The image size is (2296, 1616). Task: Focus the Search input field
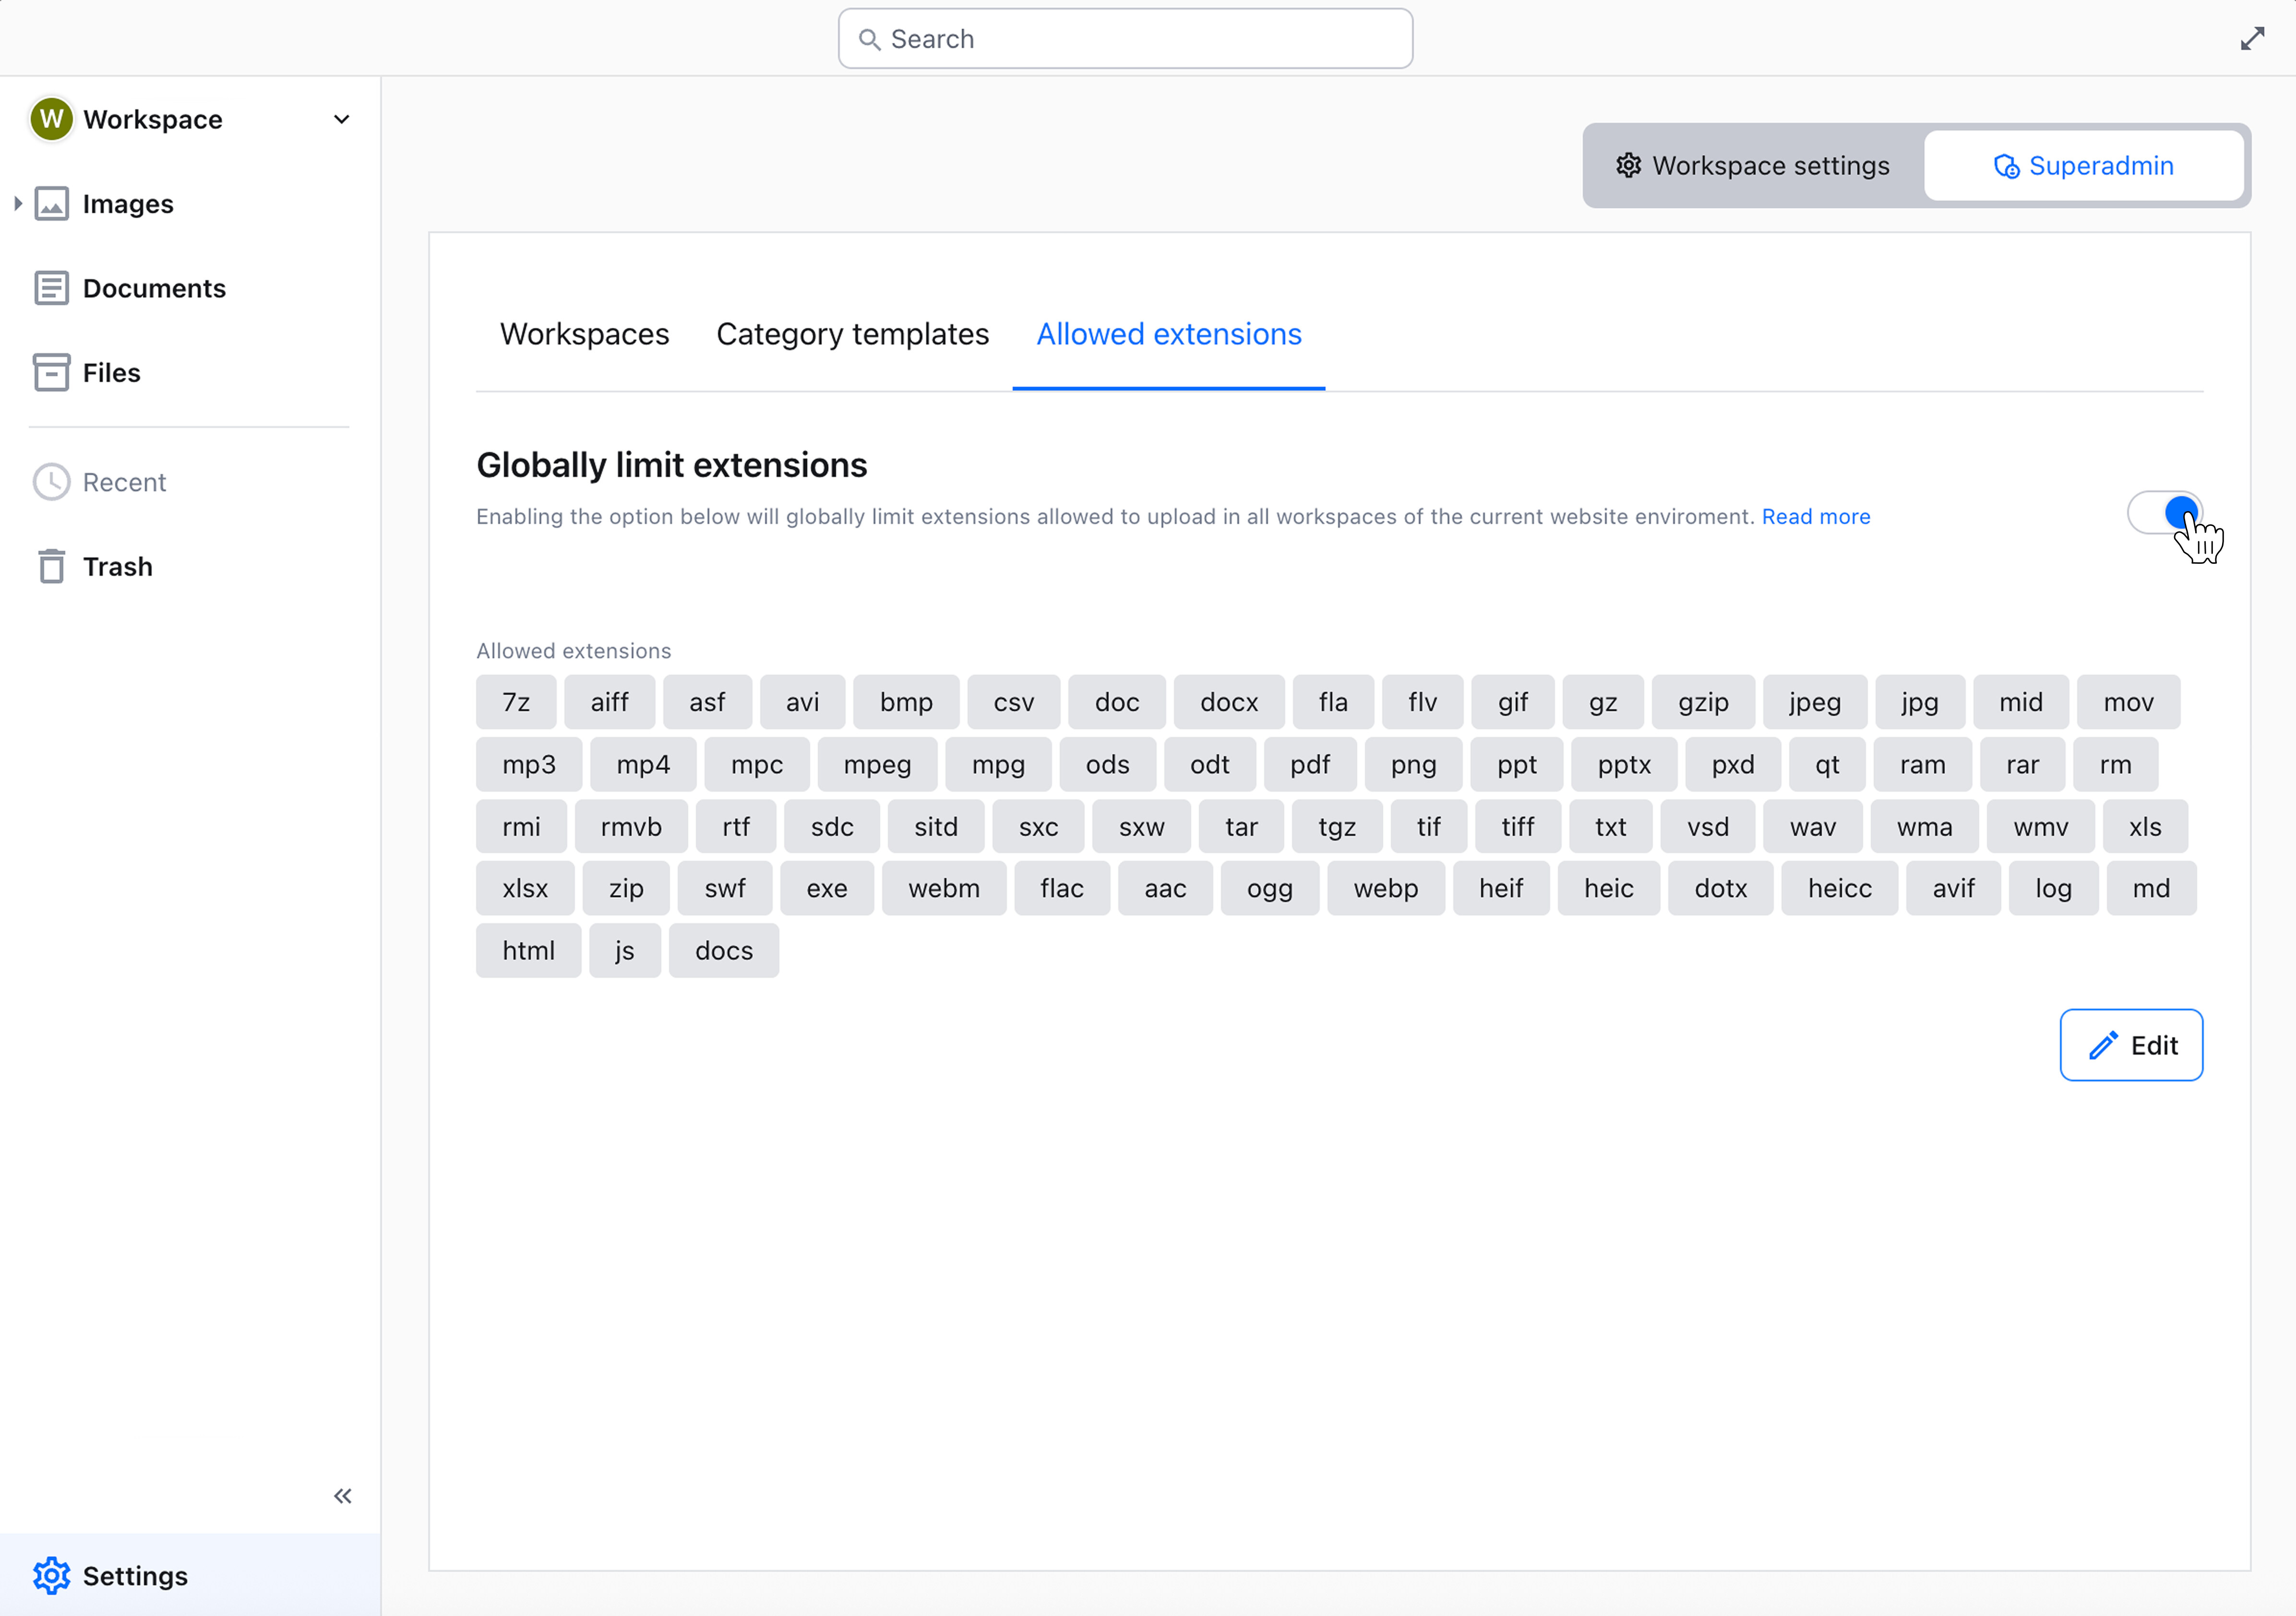pyautogui.click(x=1125, y=39)
